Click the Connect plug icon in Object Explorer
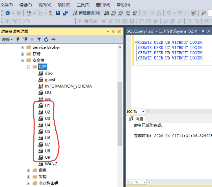This screenshot has height=187, width=212. (17, 40)
